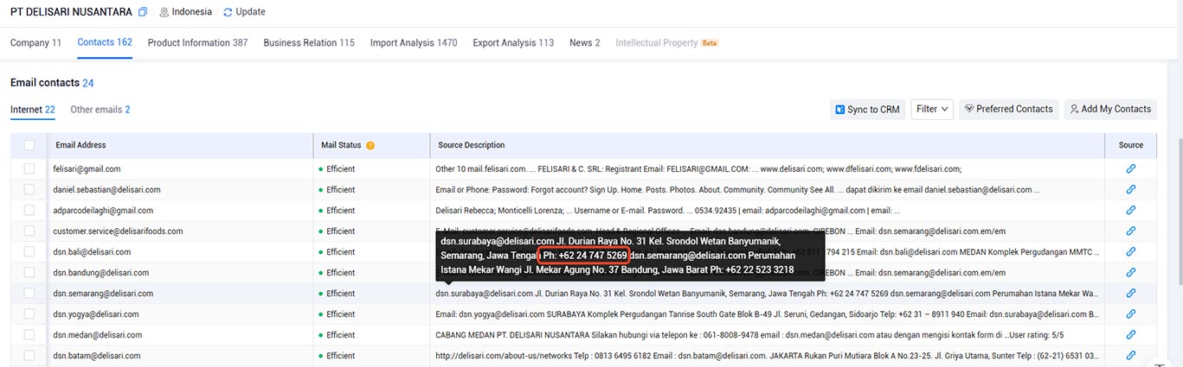Open the News tab

pos(584,42)
